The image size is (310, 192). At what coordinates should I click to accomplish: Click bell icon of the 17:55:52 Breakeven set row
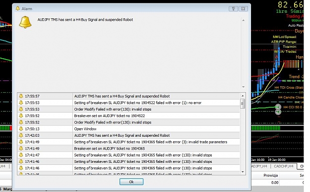point(21,115)
